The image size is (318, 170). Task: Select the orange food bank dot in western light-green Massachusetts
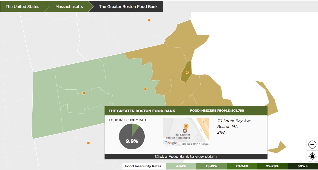click(x=84, y=93)
